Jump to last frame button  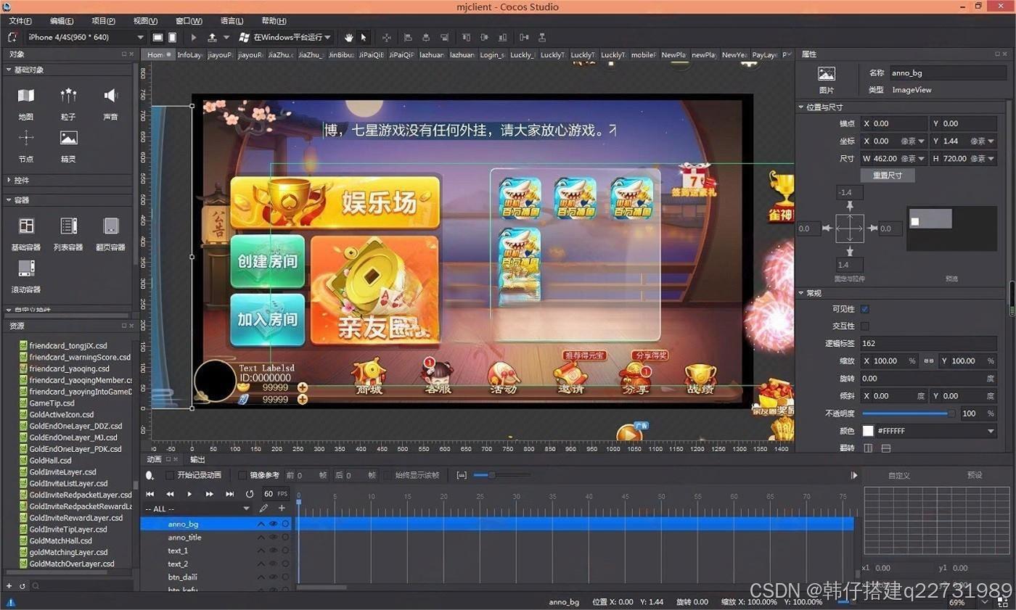pos(229,494)
